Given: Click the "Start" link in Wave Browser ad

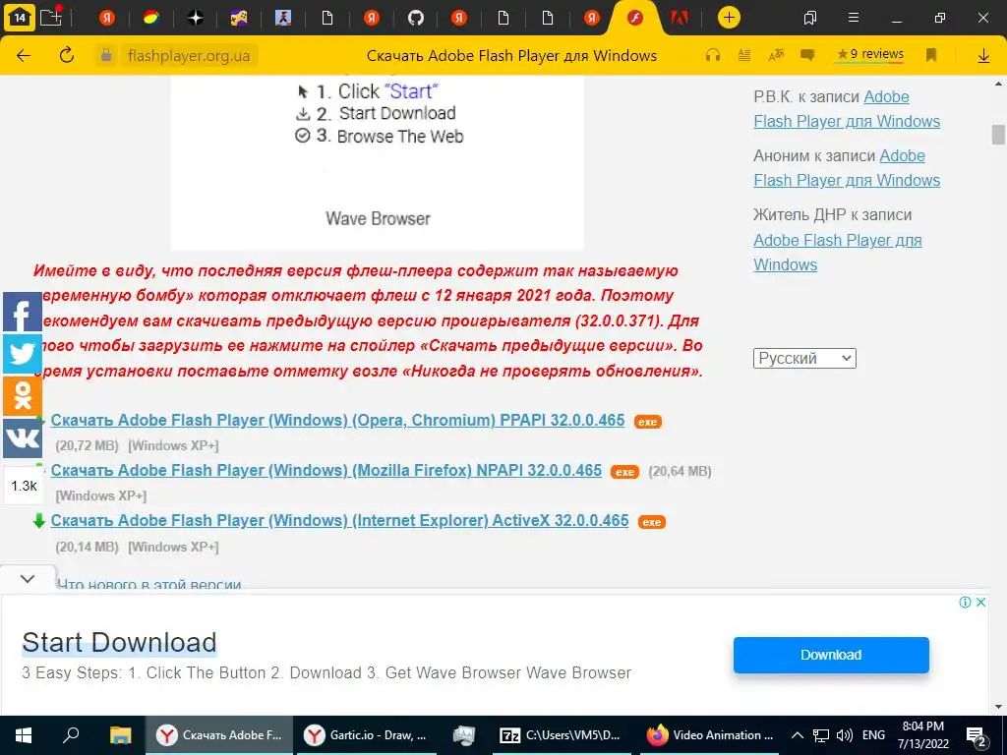Looking at the screenshot, I should (411, 91).
